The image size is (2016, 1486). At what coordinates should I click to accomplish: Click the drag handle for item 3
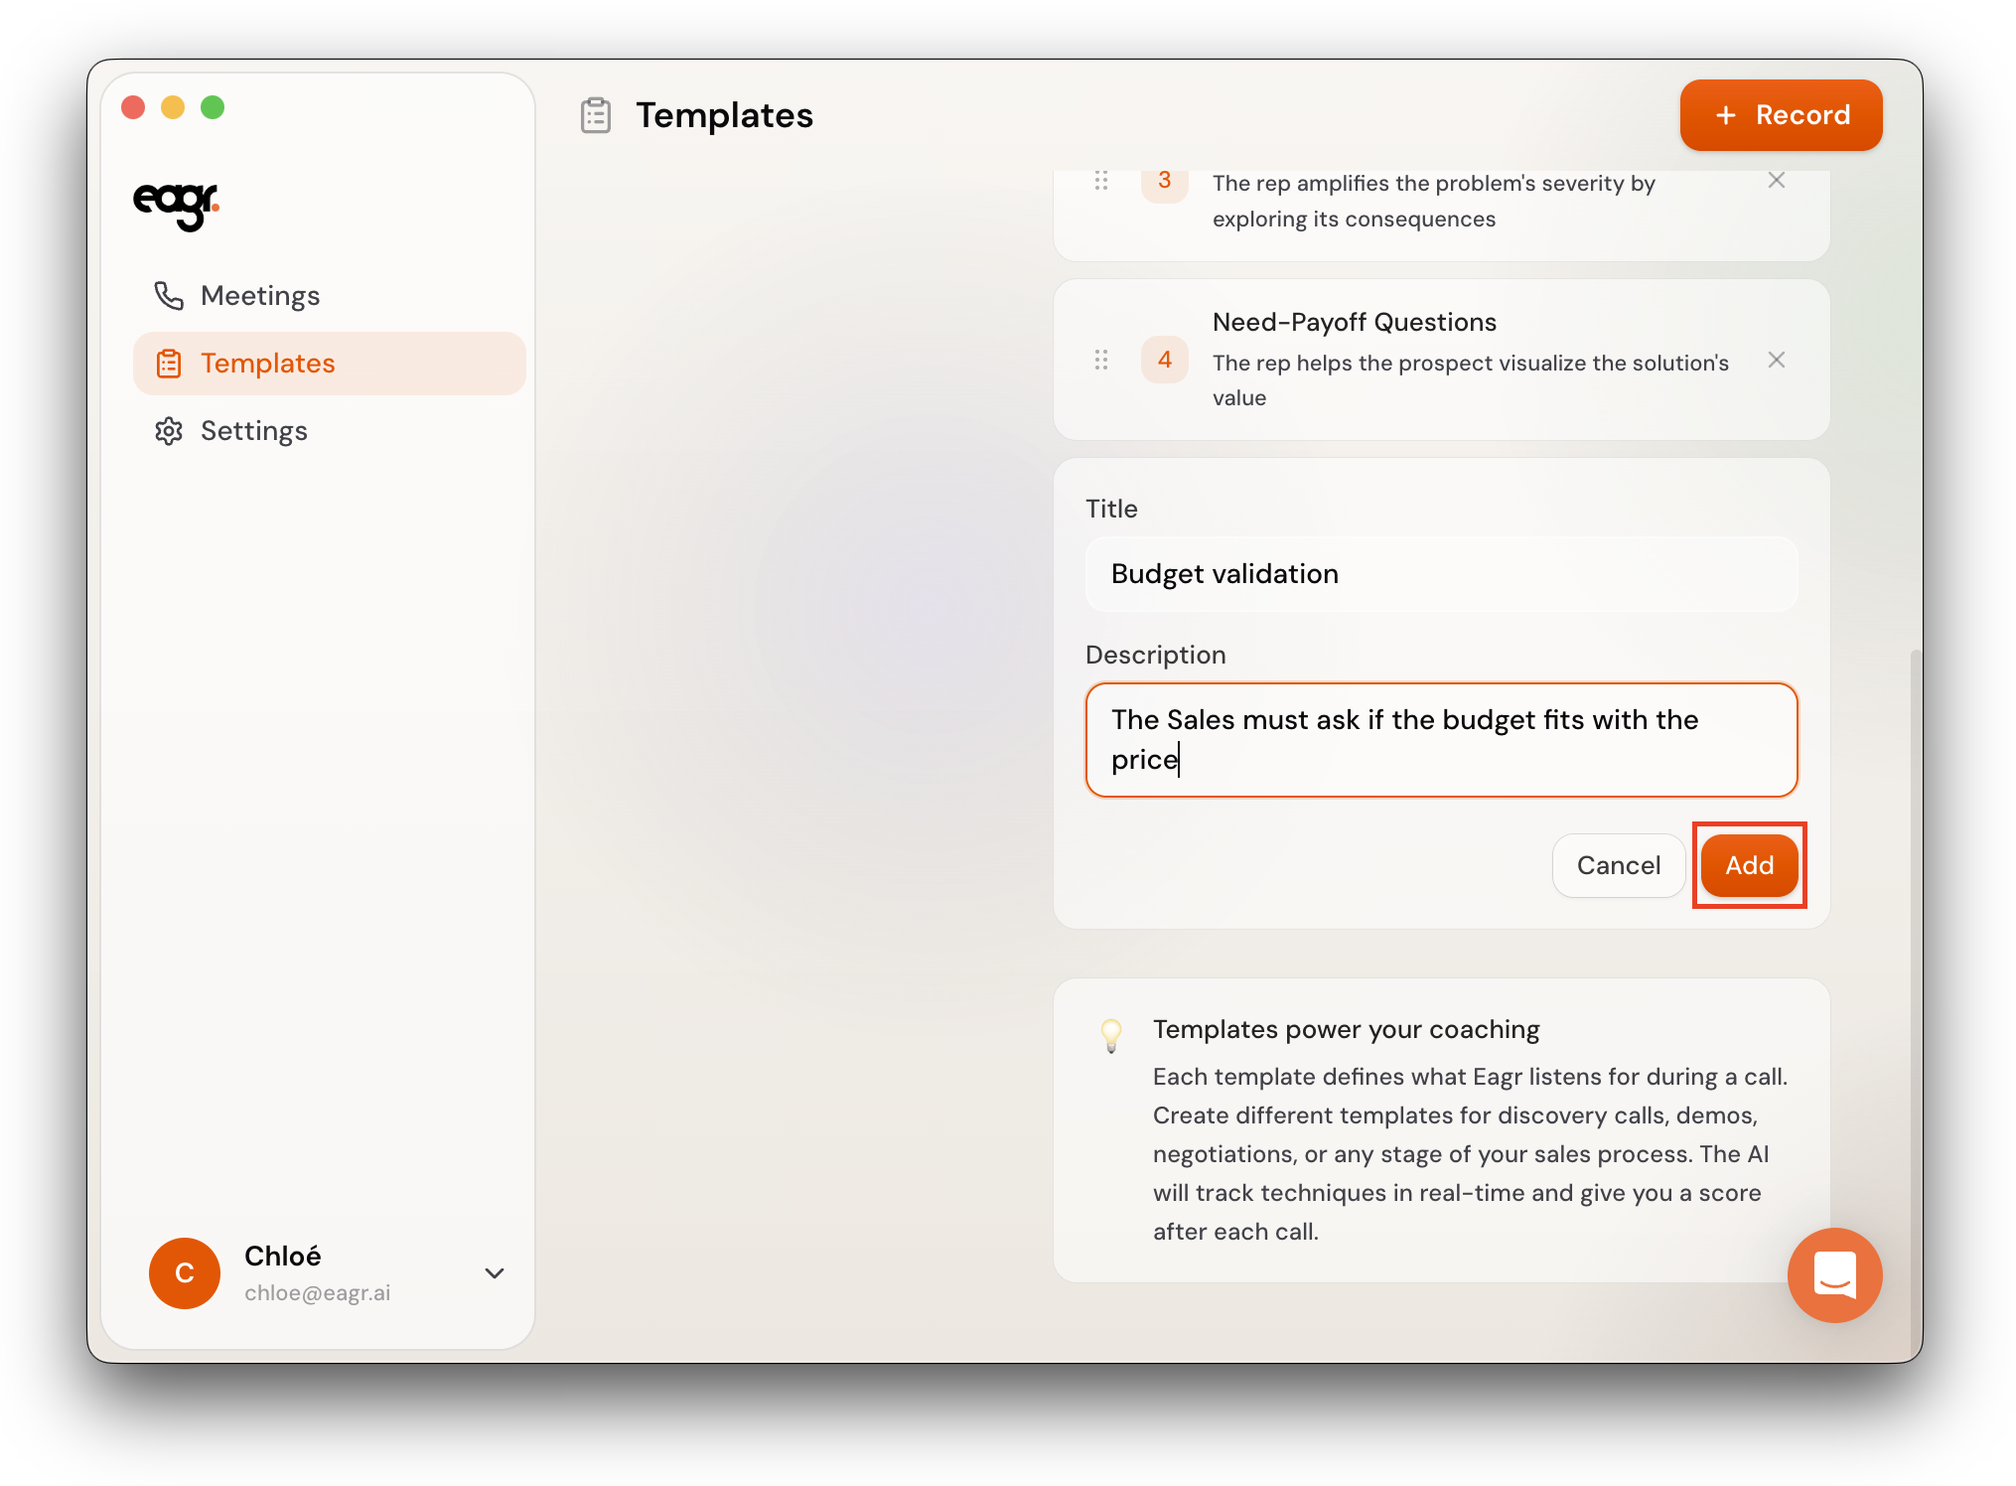click(x=1100, y=181)
